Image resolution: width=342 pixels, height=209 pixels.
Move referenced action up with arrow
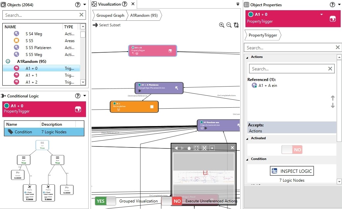point(332,98)
